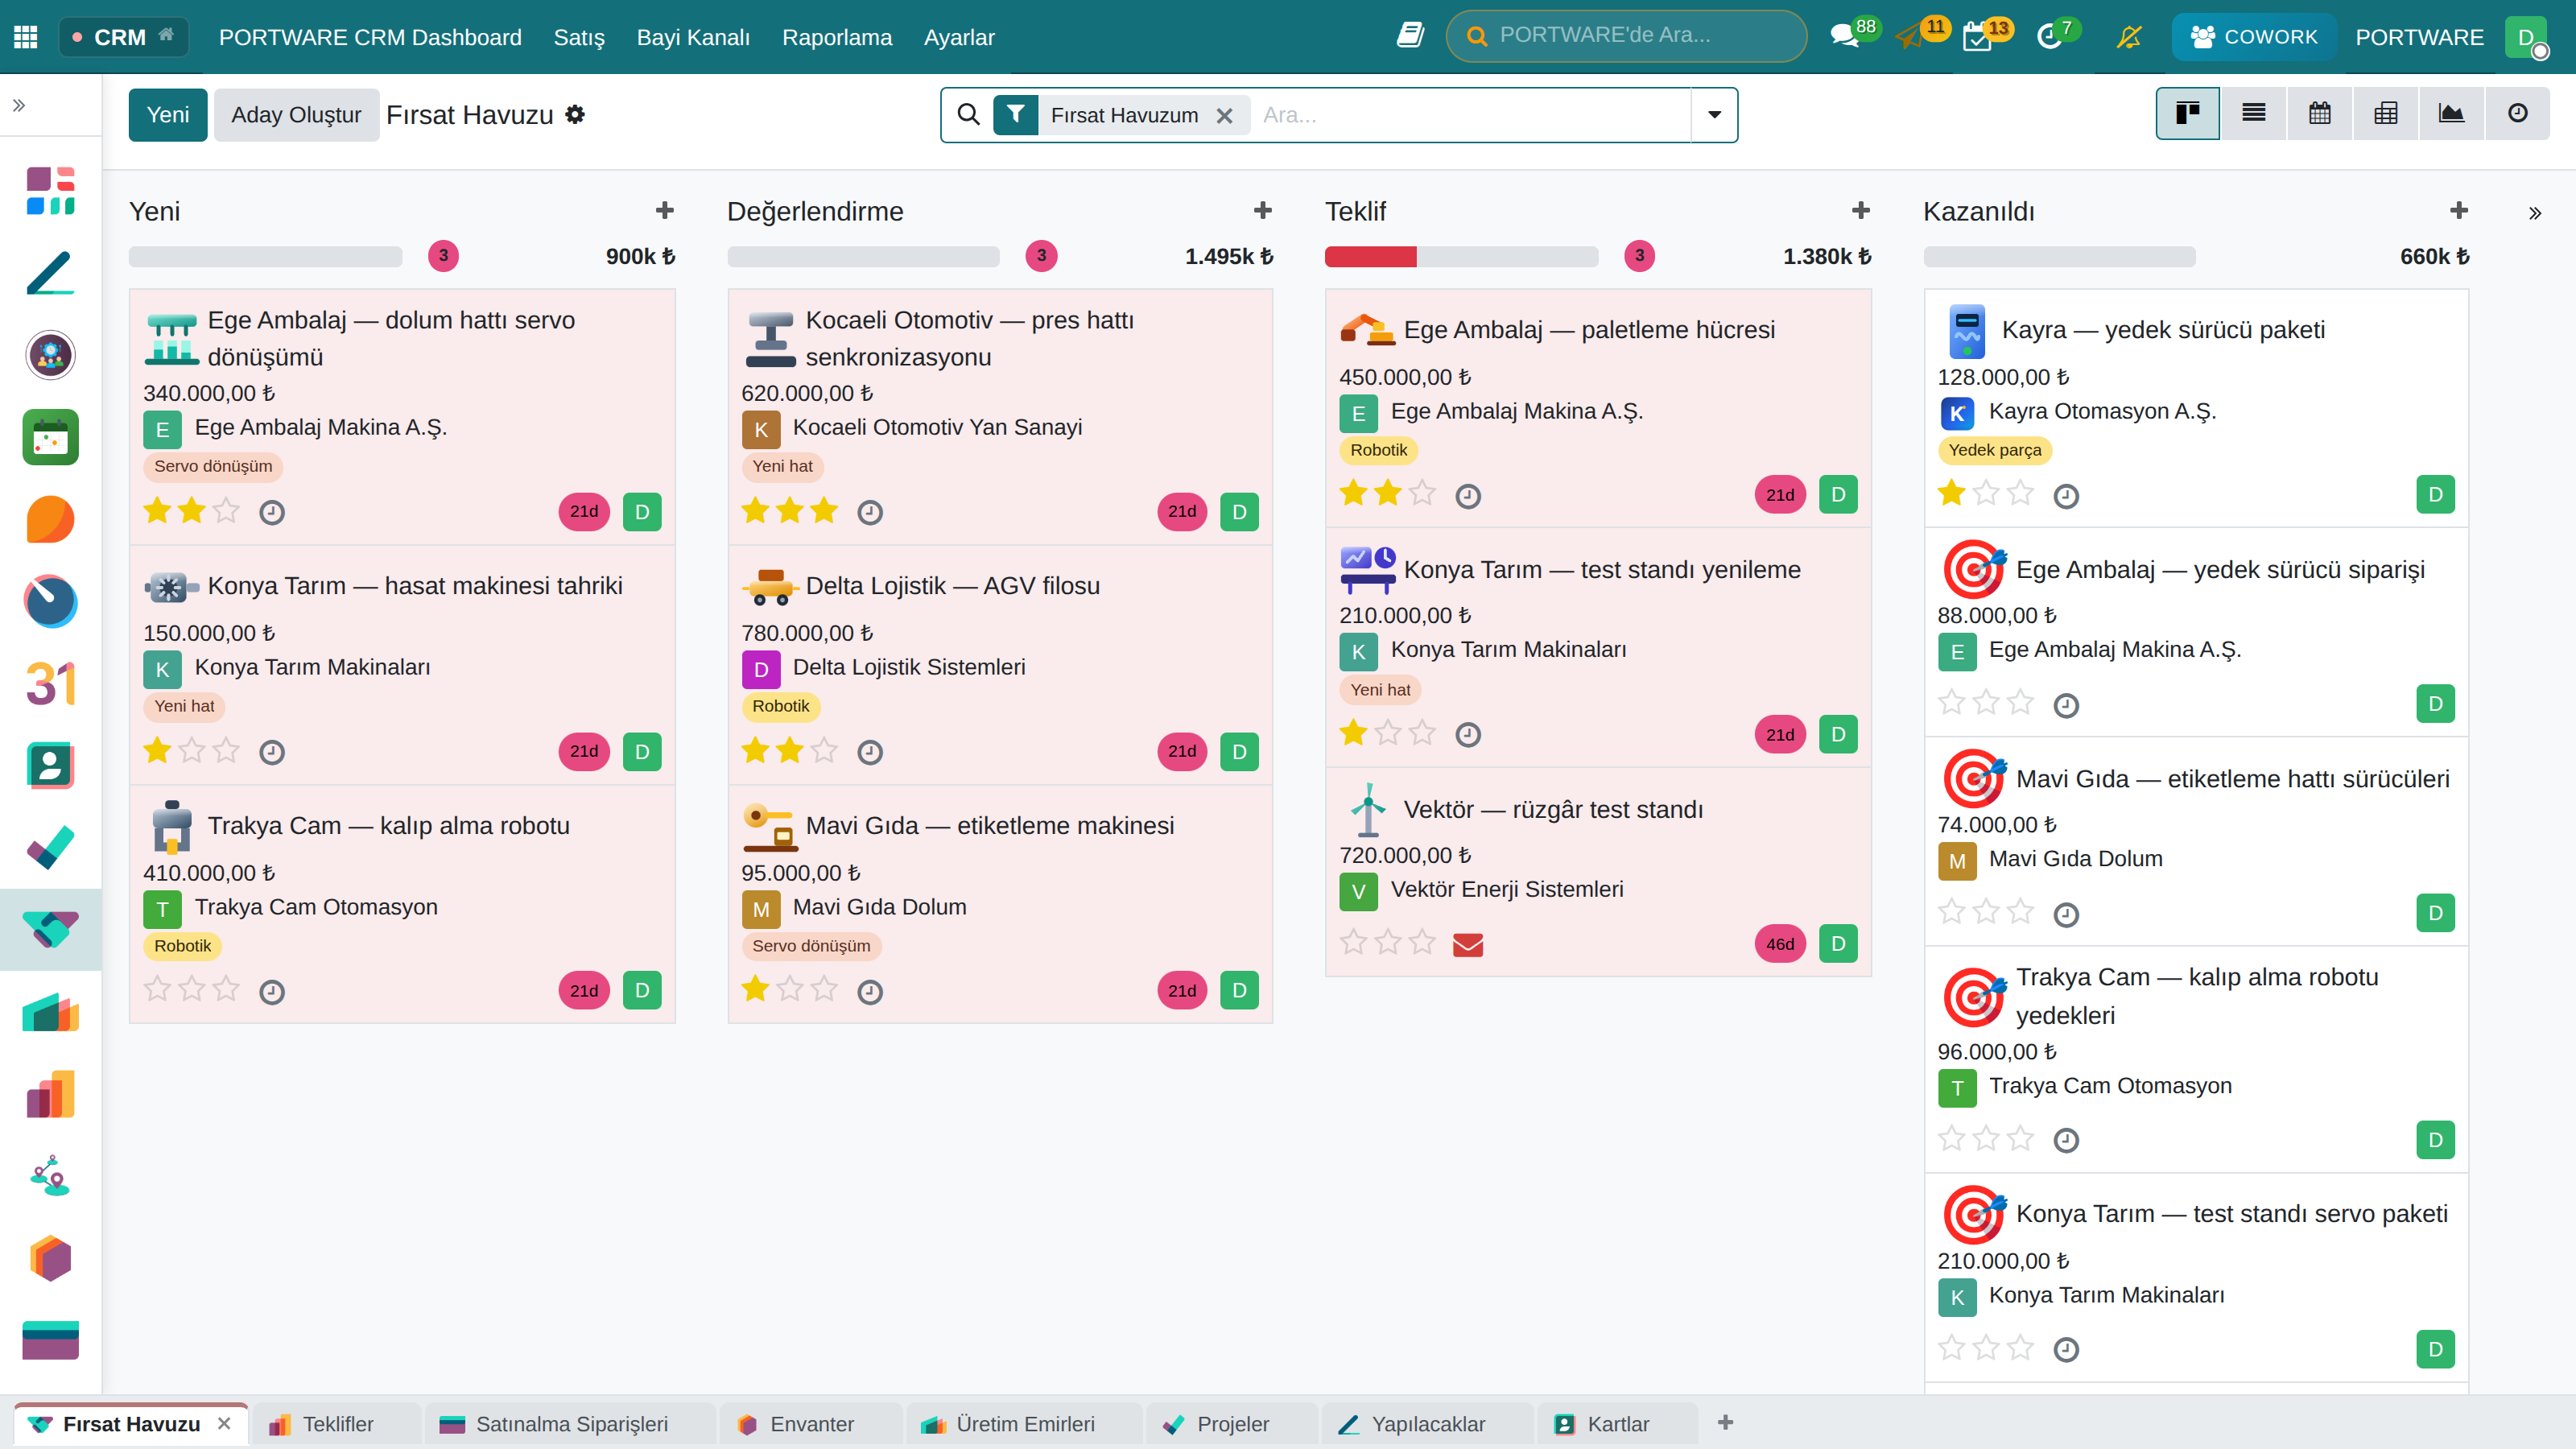Add a quick card in Değerlendirme column
This screenshot has width=2576, height=1449.
pyautogui.click(x=1263, y=211)
